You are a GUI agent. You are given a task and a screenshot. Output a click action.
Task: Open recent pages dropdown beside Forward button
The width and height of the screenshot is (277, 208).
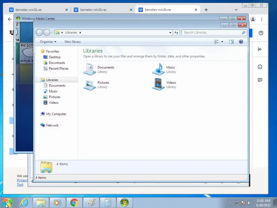pyautogui.click(x=52, y=32)
